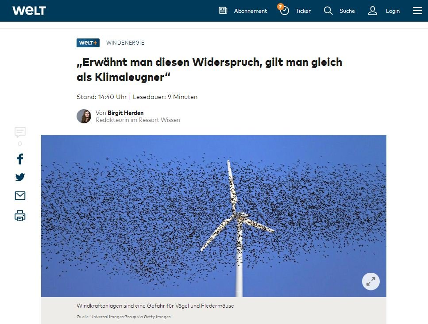The image size is (428, 324).
Task: Print the article
Action: [x=20, y=216]
